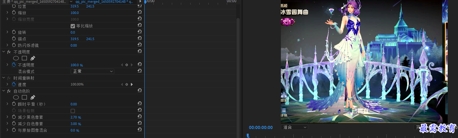Toggle stopwatch for 减少白色像素
The width and height of the screenshot is (458, 138).
[x=14, y=124]
